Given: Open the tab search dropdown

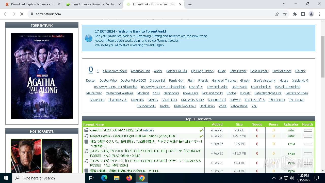Looking at the screenshot, I should click(284, 4).
